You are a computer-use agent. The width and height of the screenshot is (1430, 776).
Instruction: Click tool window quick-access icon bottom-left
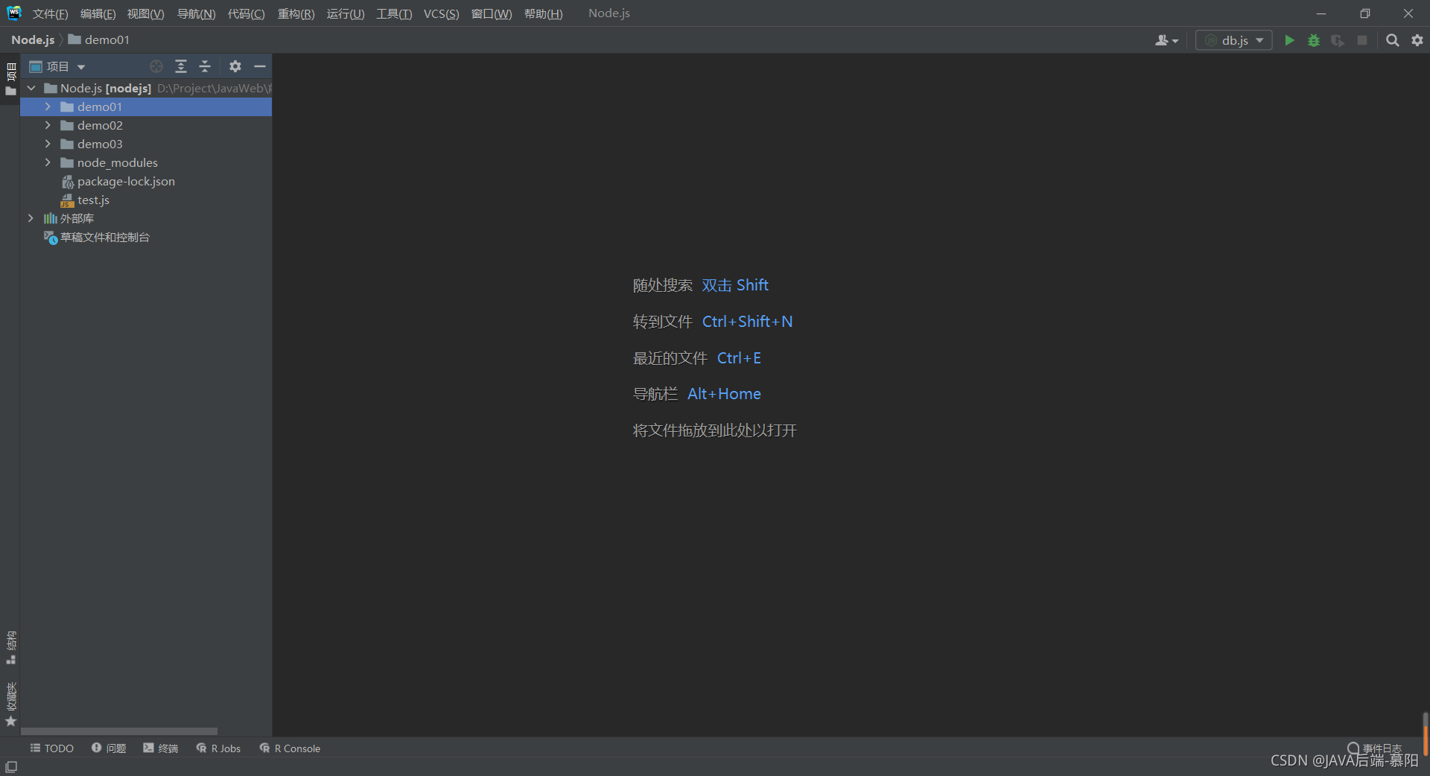click(11, 766)
